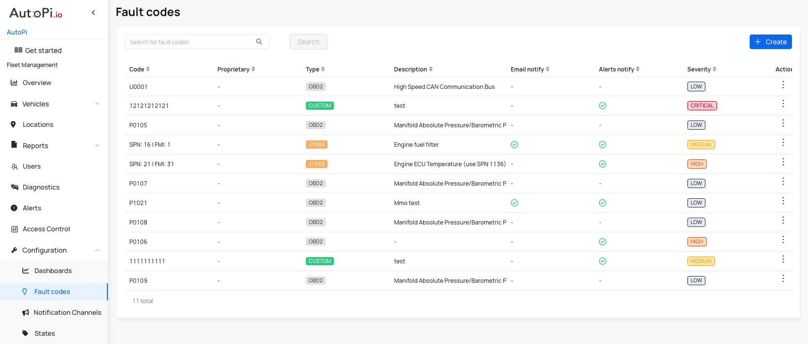Open the Dashboards menu item
This screenshot has width=808, height=344.
point(53,271)
